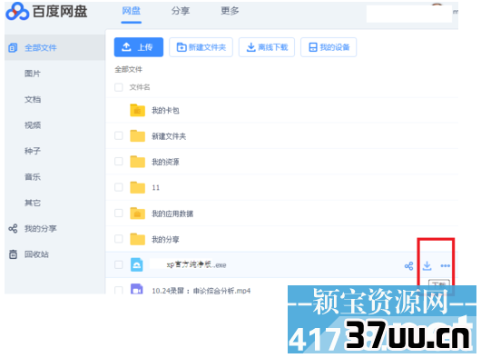Open 回收站 in the sidebar
The width and height of the screenshot is (481, 358).
point(36,254)
